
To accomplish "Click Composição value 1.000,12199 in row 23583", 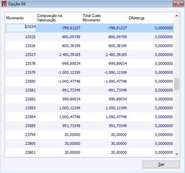I will pyautogui.click(x=70, y=108).
